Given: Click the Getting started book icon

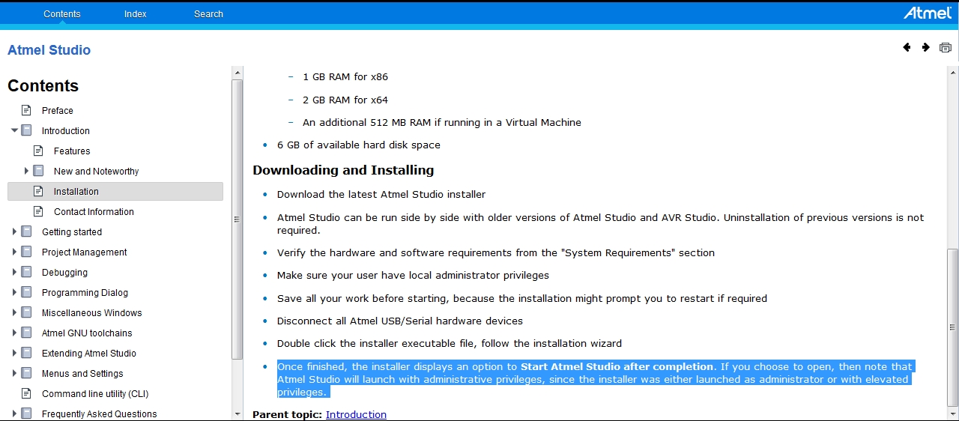Looking at the screenshot, I should pyautogui.click(x=26, y=231).
